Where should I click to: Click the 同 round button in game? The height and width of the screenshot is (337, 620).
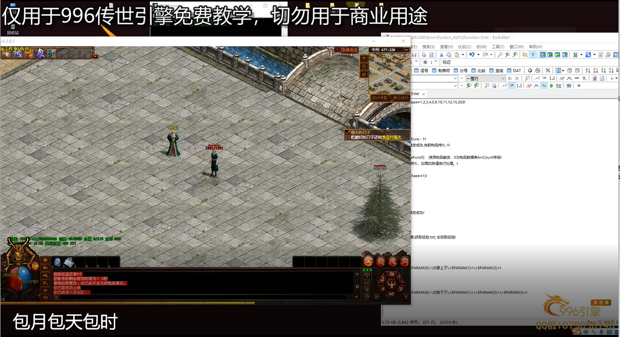(x=405, y=261)
